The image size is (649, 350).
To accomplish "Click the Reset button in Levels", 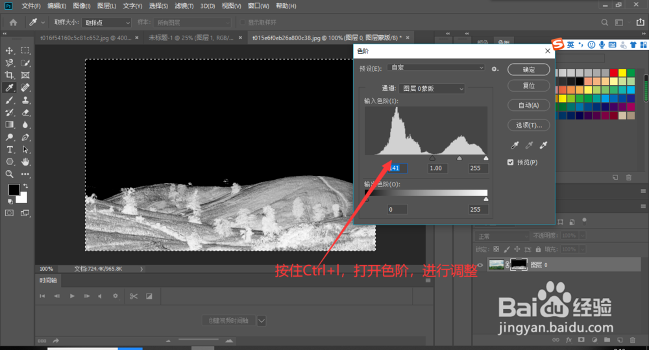I will pyautogui.click(x=528, y=86).
